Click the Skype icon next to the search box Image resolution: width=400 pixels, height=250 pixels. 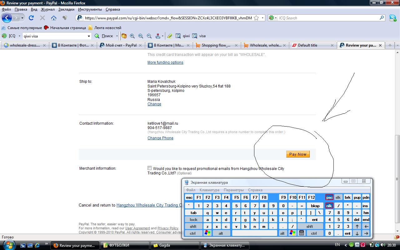(x=392, y=18)
